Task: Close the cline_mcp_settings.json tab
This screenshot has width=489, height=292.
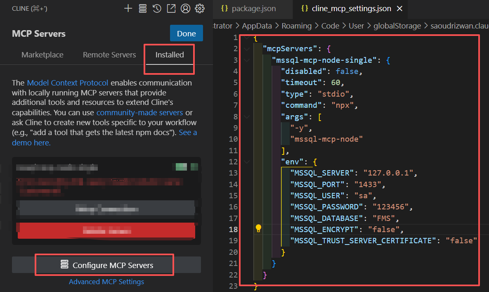Action: tap(399, 8)
